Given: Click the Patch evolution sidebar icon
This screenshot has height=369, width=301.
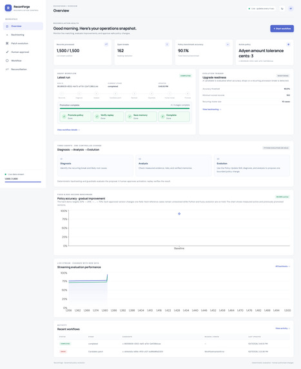Looking at the screenshot, I should pos(7,44).
